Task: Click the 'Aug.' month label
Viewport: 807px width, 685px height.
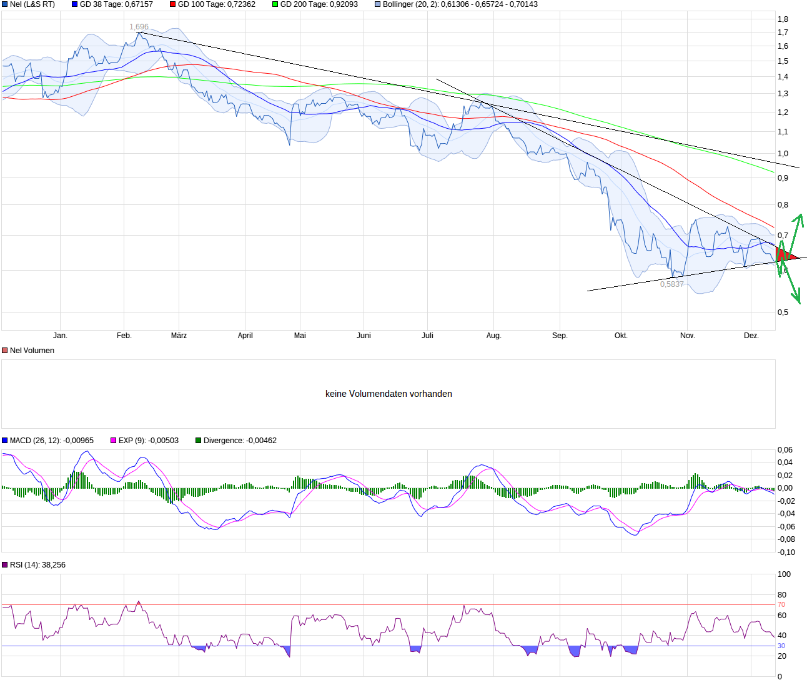Action: [493, 336]
